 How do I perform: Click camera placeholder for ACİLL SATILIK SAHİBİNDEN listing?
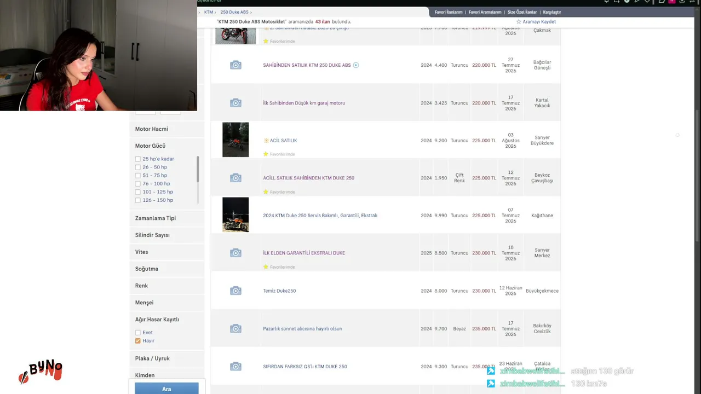(x=235, y=178)
